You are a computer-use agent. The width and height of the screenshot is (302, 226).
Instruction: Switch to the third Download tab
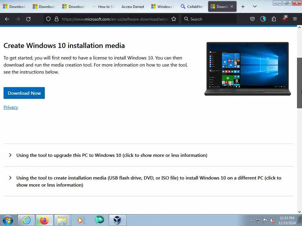73,7
